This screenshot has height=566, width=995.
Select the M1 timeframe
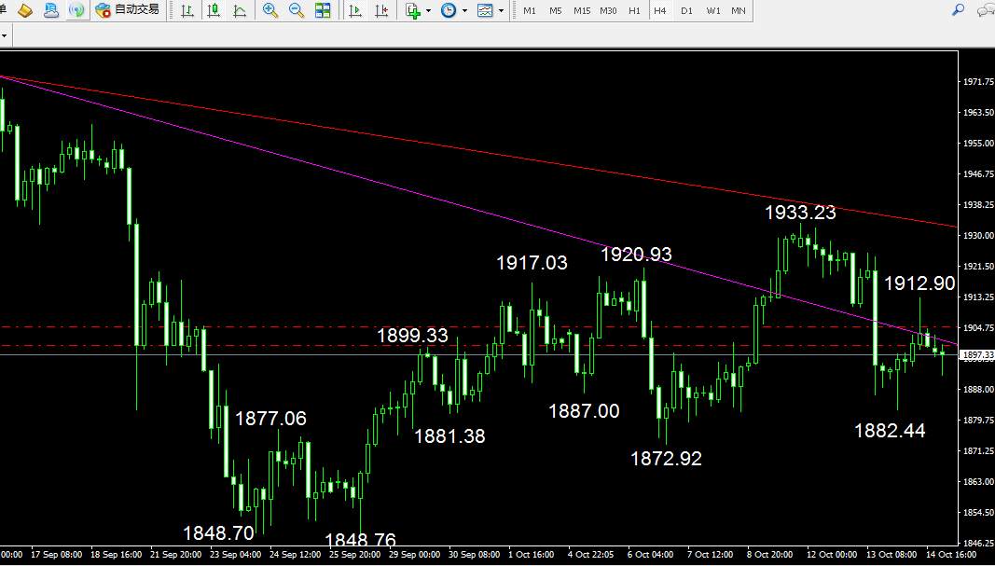(530, 11)
